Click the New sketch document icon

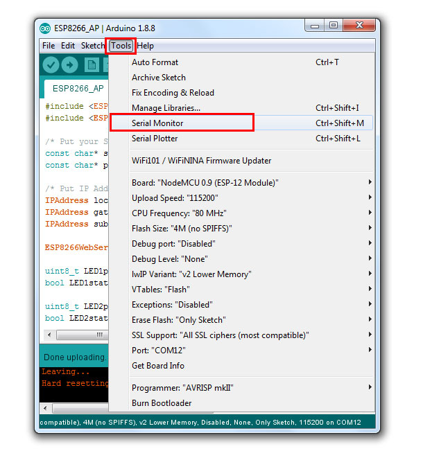point(92,65)
